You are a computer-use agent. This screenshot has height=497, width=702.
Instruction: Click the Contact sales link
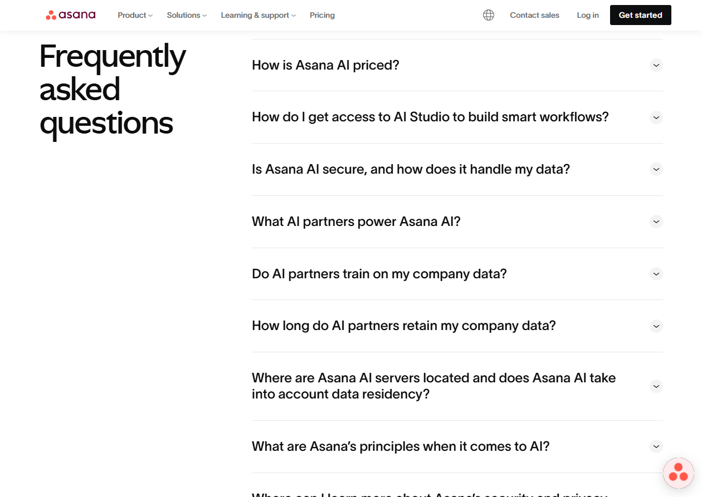pyautogui.click(x=534, y=15)
